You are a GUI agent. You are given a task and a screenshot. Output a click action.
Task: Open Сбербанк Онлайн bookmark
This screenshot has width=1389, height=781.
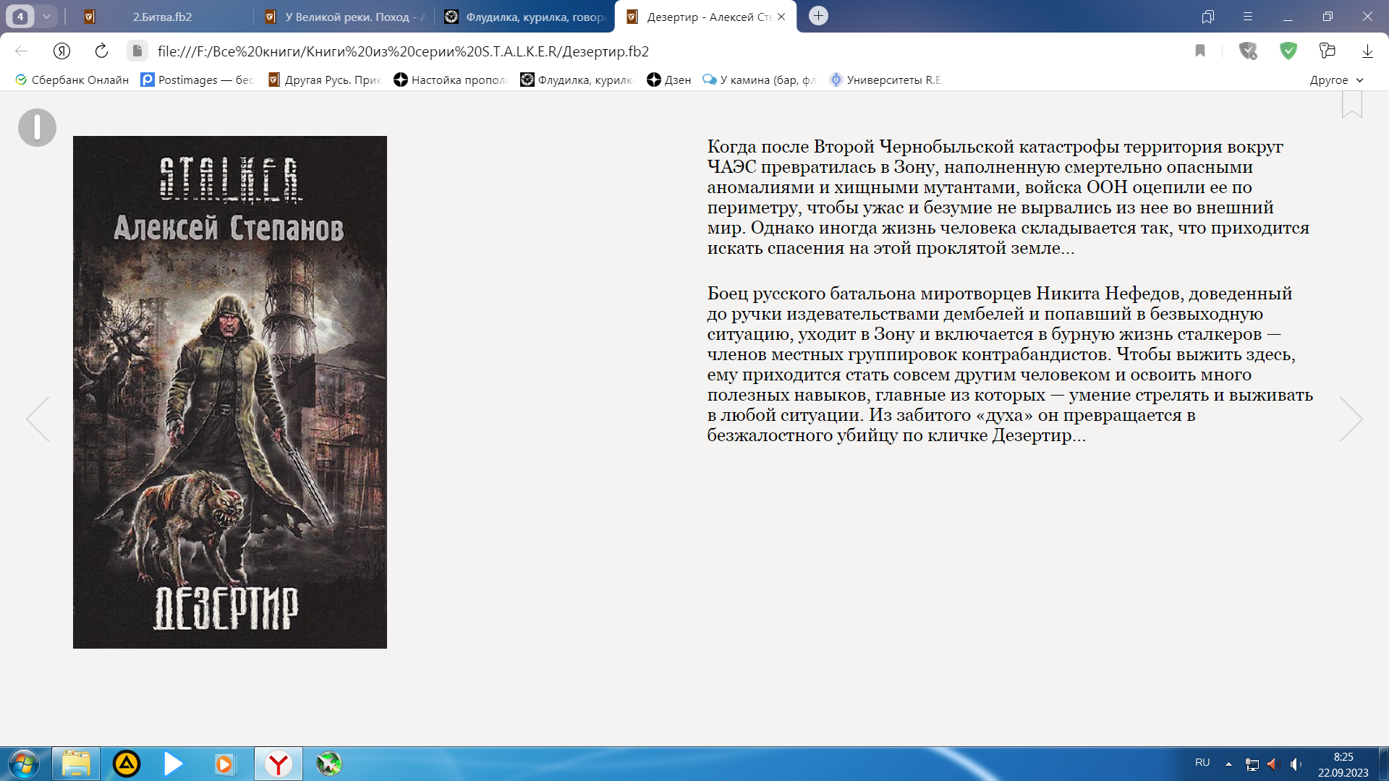(72, 80)
